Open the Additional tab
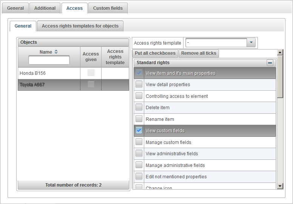The height and width of the screenshot is (204, 293). point(45,8)
